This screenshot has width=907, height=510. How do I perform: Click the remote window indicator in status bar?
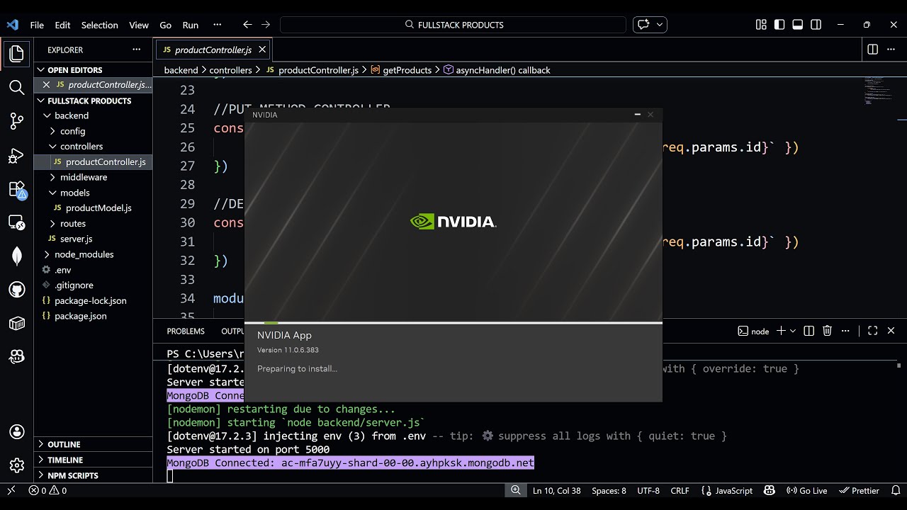[11, 490]
